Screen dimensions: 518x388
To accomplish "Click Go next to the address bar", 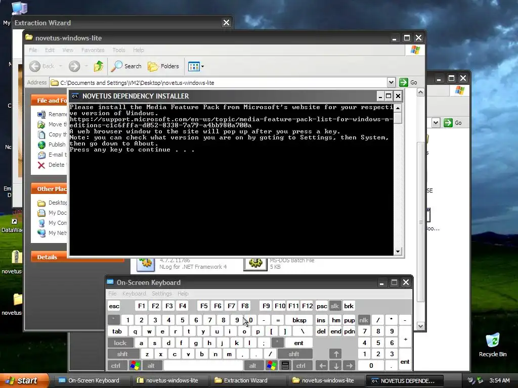I will click(x=408, y=82).
